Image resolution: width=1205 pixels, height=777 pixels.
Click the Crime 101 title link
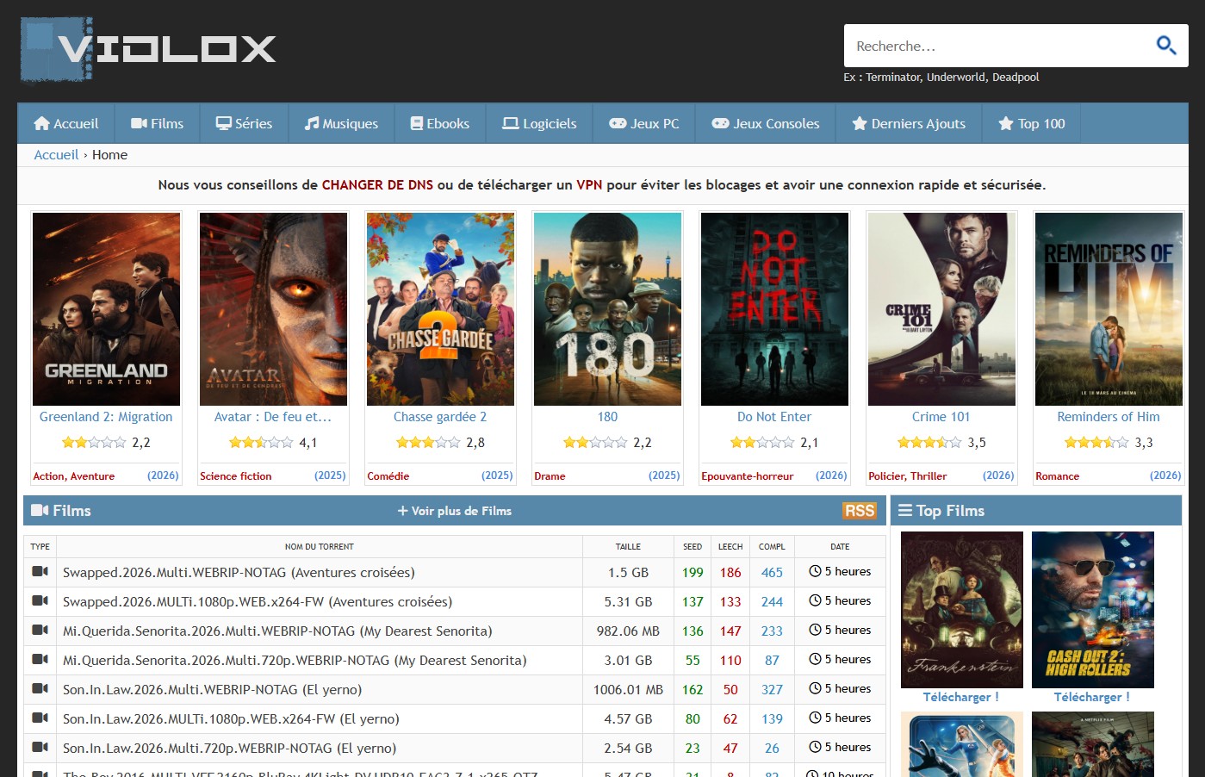[x=941, y=417]
